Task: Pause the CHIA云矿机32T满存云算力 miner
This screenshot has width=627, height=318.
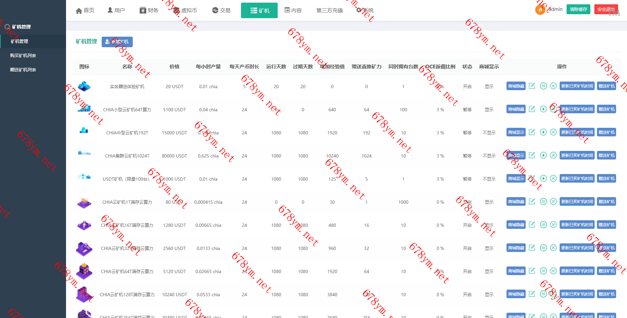Action: tap(543, 248)
